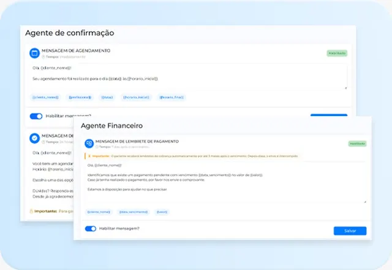Click the lock icon beside Importante at bottom left
The image size is (392, 270).
click(x=31, y=211)
